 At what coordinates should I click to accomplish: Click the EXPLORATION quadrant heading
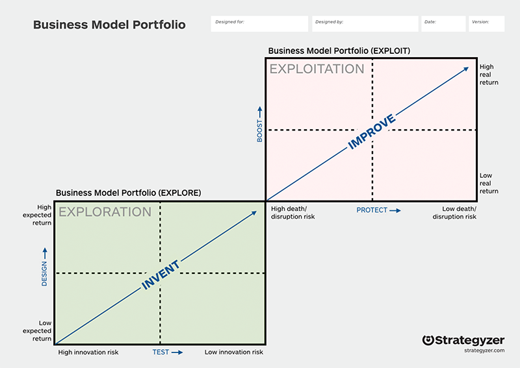[x=105, y=212]
